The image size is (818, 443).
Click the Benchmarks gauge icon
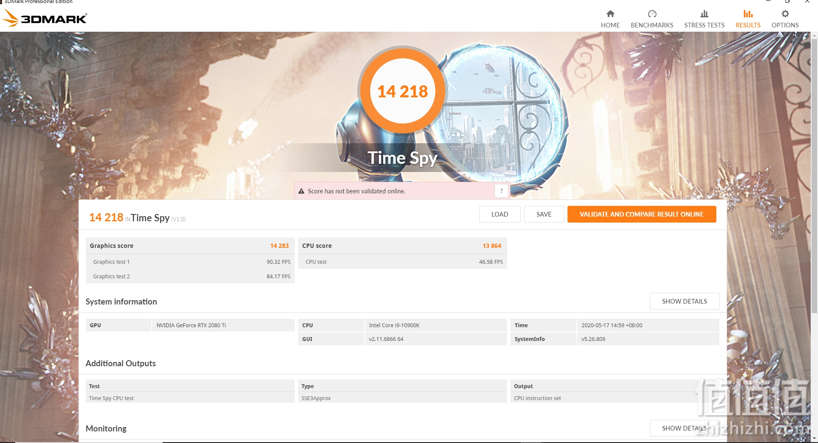tap(652, 14)
